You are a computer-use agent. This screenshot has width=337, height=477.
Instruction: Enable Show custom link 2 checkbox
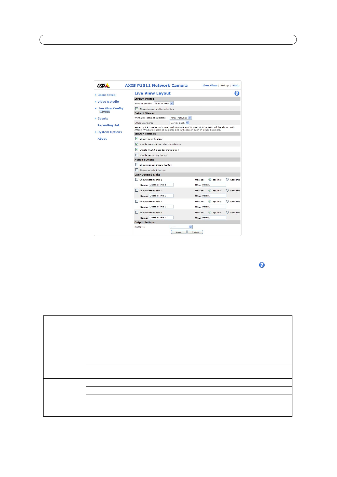tap(137, 190)
